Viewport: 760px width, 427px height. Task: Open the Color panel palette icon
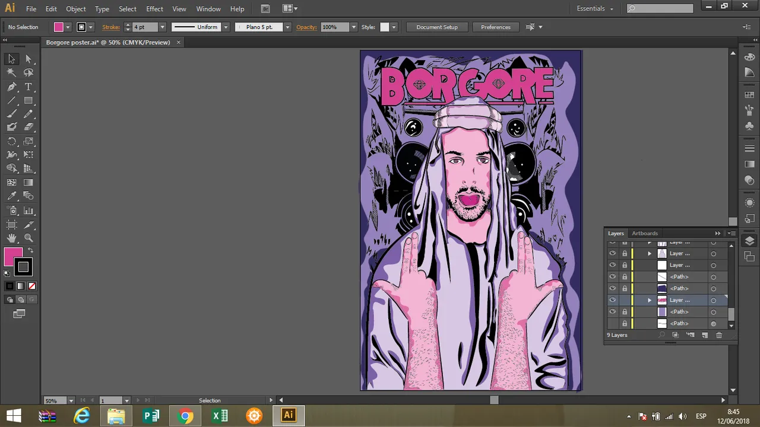pos(749,56)
